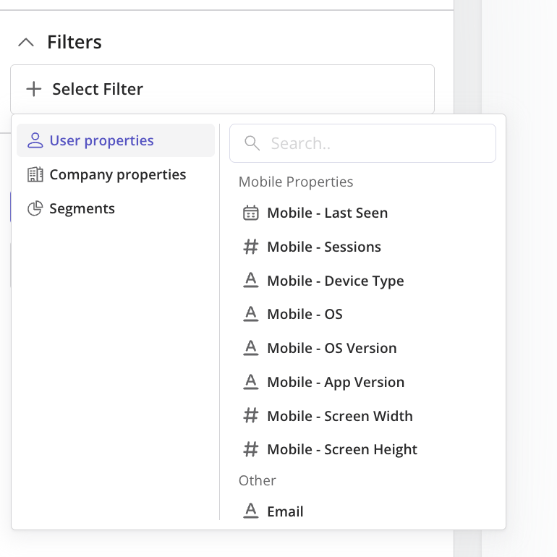Click the Filters section title
The height and width of the screenshot is (557, 557).
(x=75, y=42)
